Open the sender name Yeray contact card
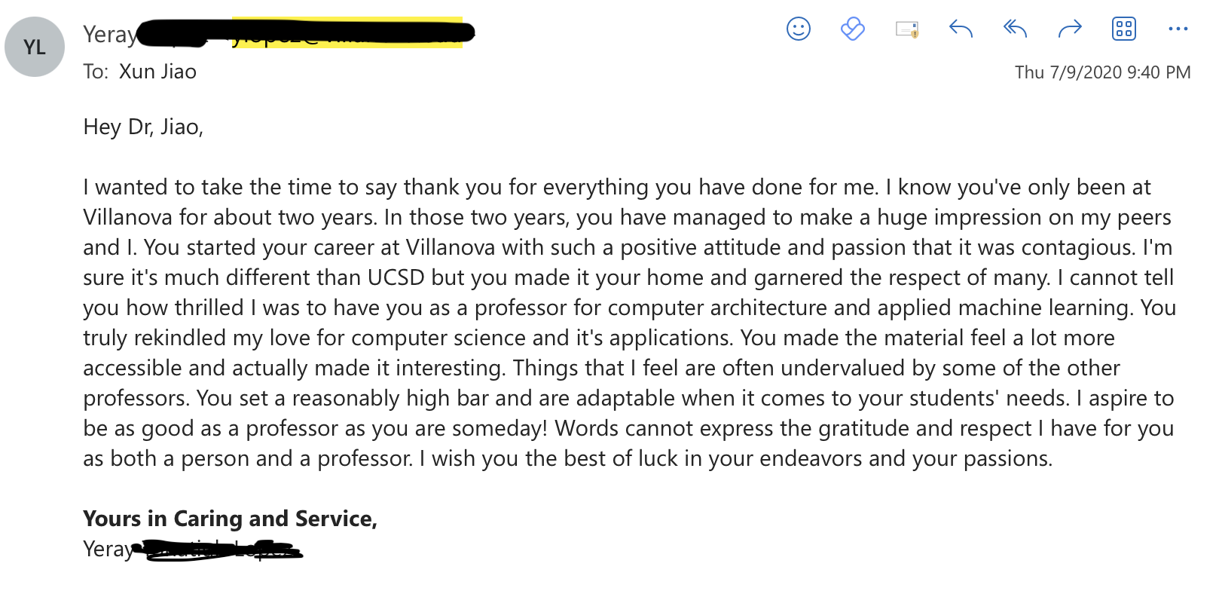 click(110, 35)
